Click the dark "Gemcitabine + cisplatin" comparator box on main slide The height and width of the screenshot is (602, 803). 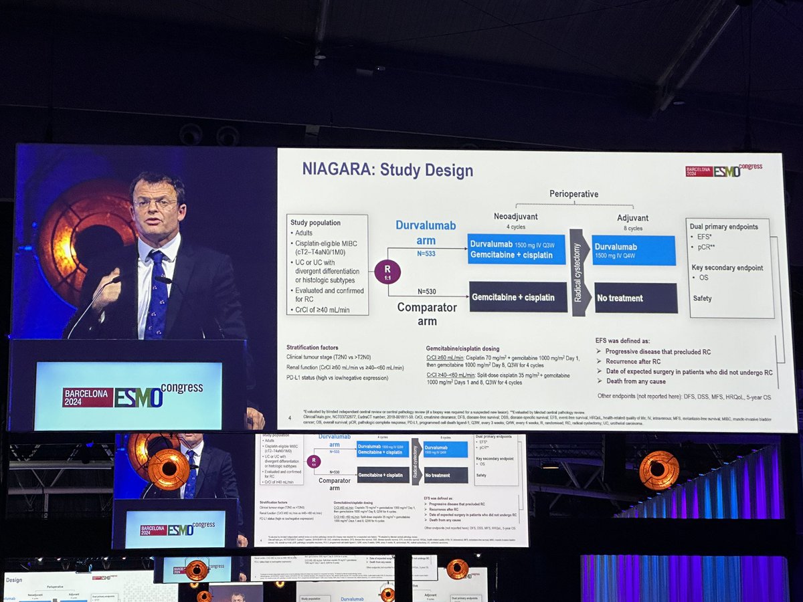point(517,297)
